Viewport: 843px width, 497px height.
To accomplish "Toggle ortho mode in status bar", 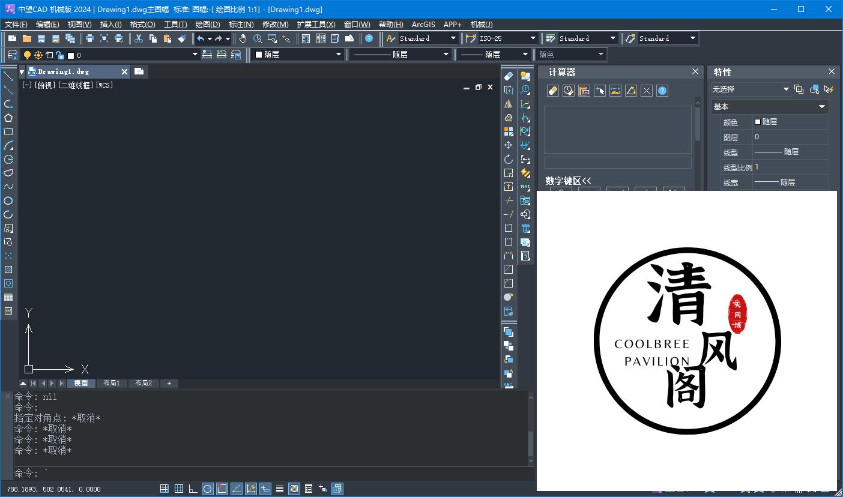I will pos(193,489).
